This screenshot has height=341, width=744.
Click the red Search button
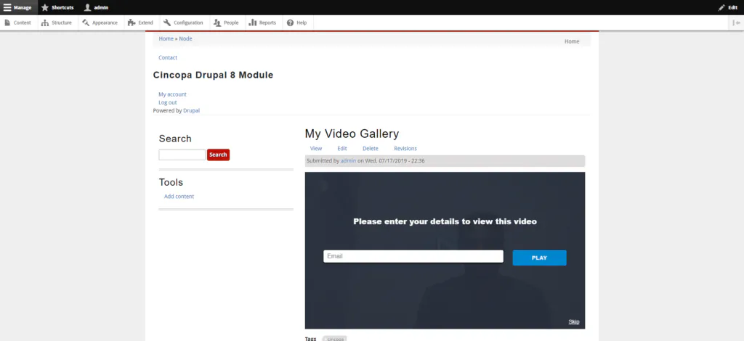pos(218,155)
